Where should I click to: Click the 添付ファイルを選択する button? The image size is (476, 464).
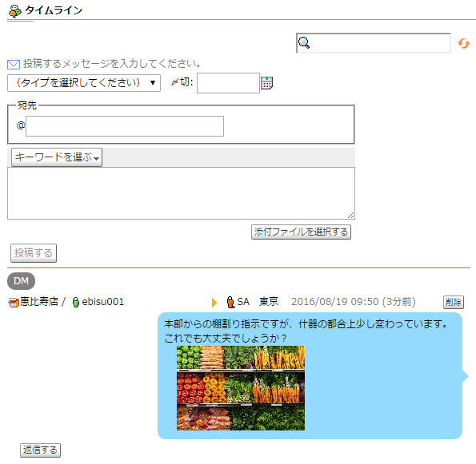click(x=301, y=232)
